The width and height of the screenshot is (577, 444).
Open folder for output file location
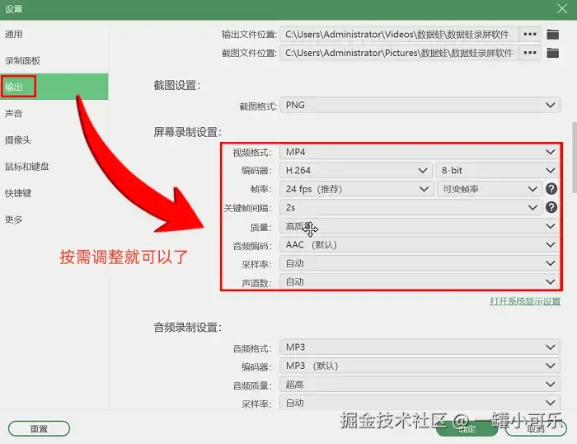[x=552, y=35]
